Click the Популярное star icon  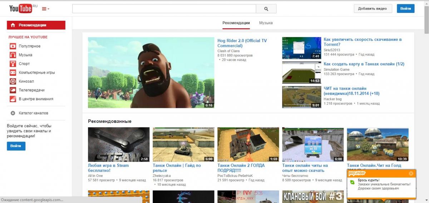pyautogui.click(x=13, y=46)
